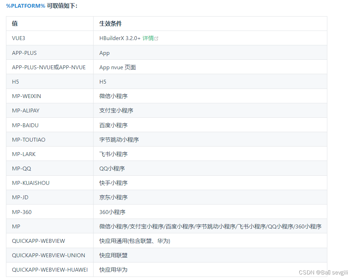Click the MP-BAIDU value cell

point(24,125)
